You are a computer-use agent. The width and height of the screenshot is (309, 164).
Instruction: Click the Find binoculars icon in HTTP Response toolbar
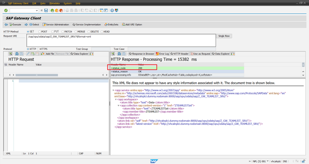(x=119, y=54)
